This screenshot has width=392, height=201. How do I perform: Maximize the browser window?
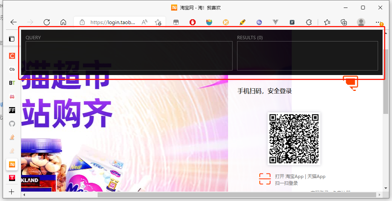(363, 8)
